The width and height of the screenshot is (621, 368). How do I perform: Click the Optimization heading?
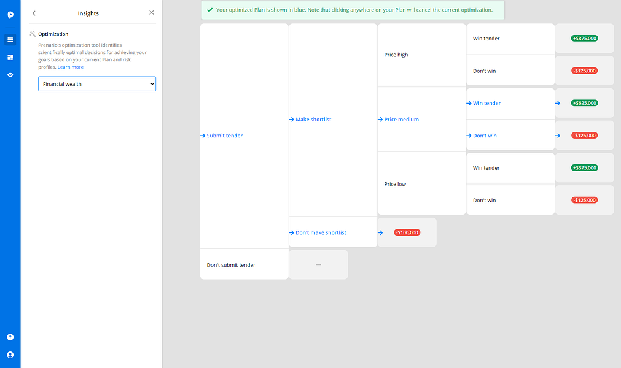53,34
